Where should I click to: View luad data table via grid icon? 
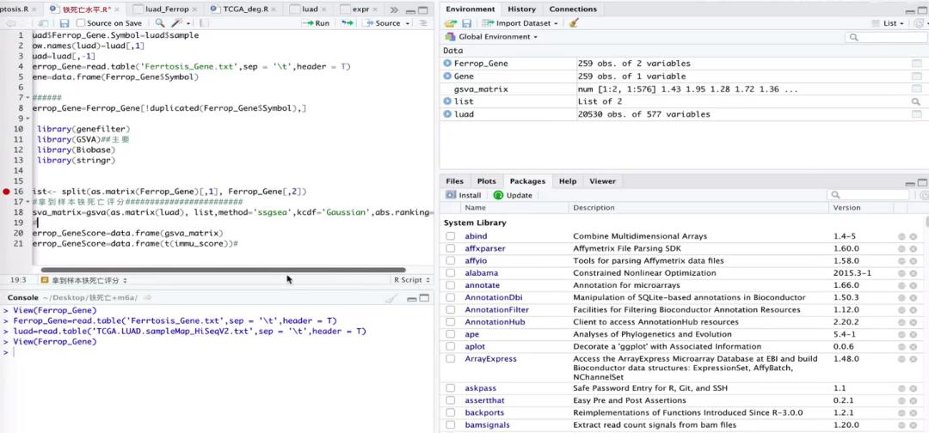point(916,114)
